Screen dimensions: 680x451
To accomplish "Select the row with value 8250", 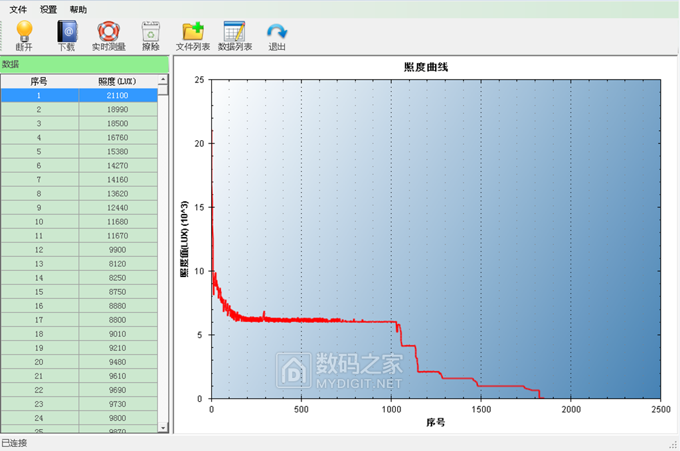I will 79,278.
